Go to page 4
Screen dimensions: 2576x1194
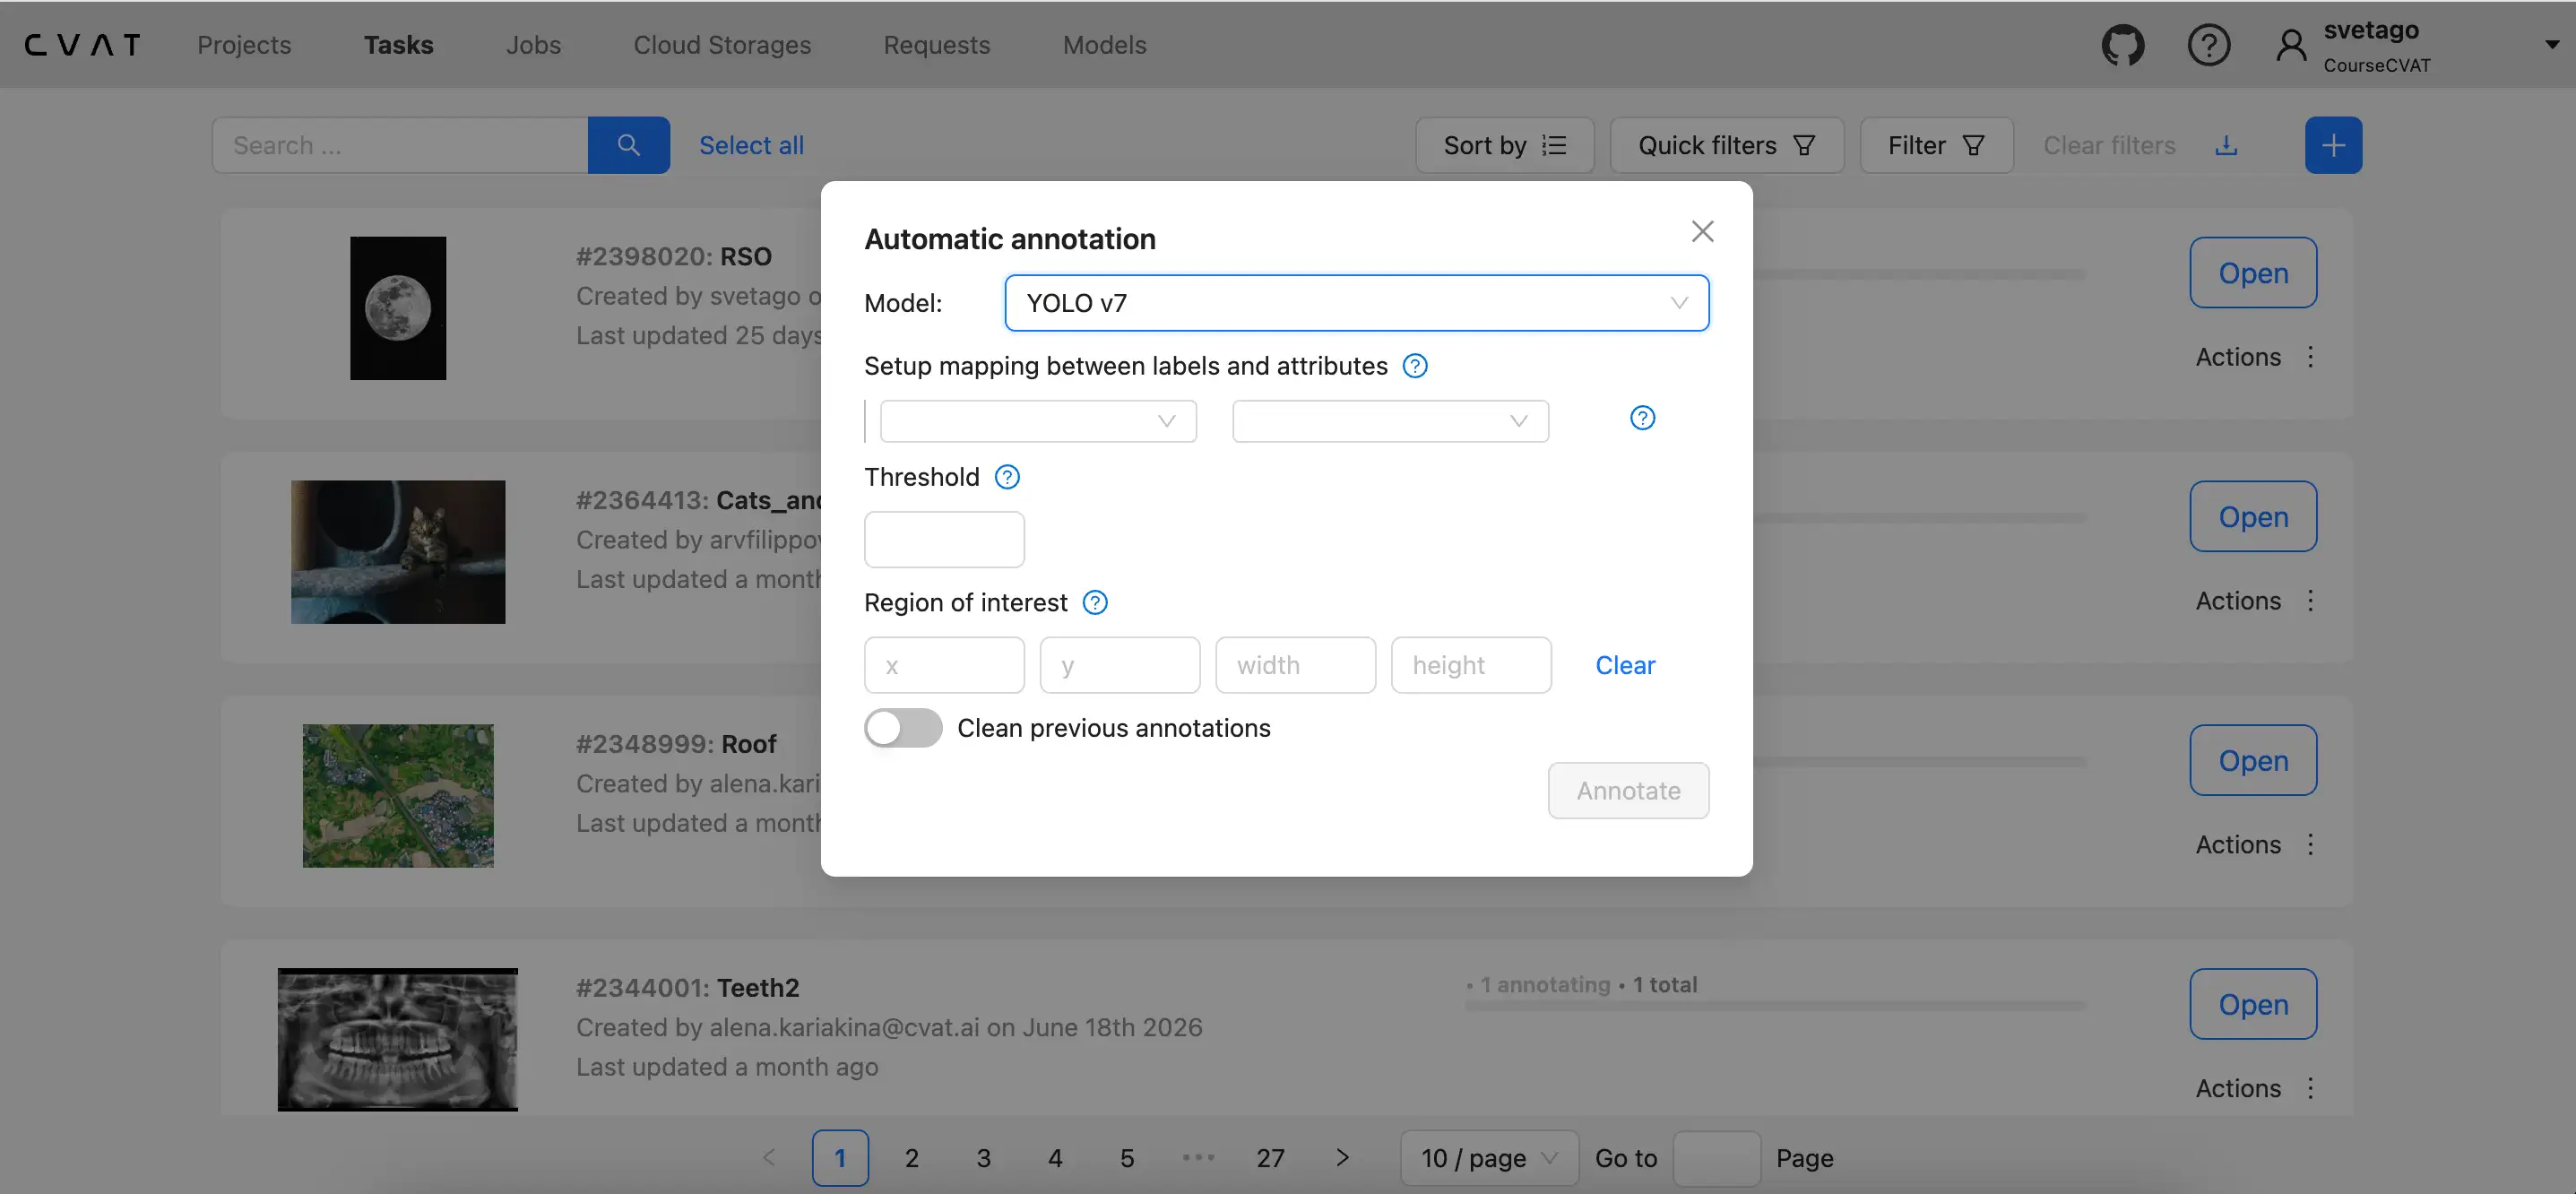(1055, 1158)
